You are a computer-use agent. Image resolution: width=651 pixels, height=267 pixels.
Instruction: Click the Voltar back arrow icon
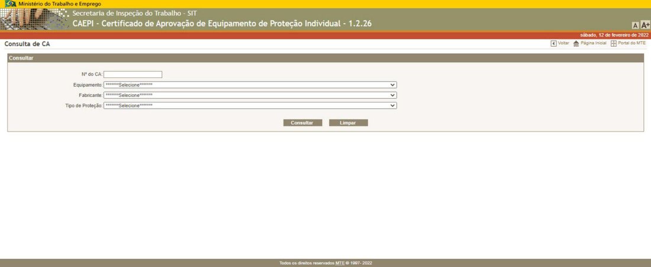pyautogui.click(x=553, y=44)
